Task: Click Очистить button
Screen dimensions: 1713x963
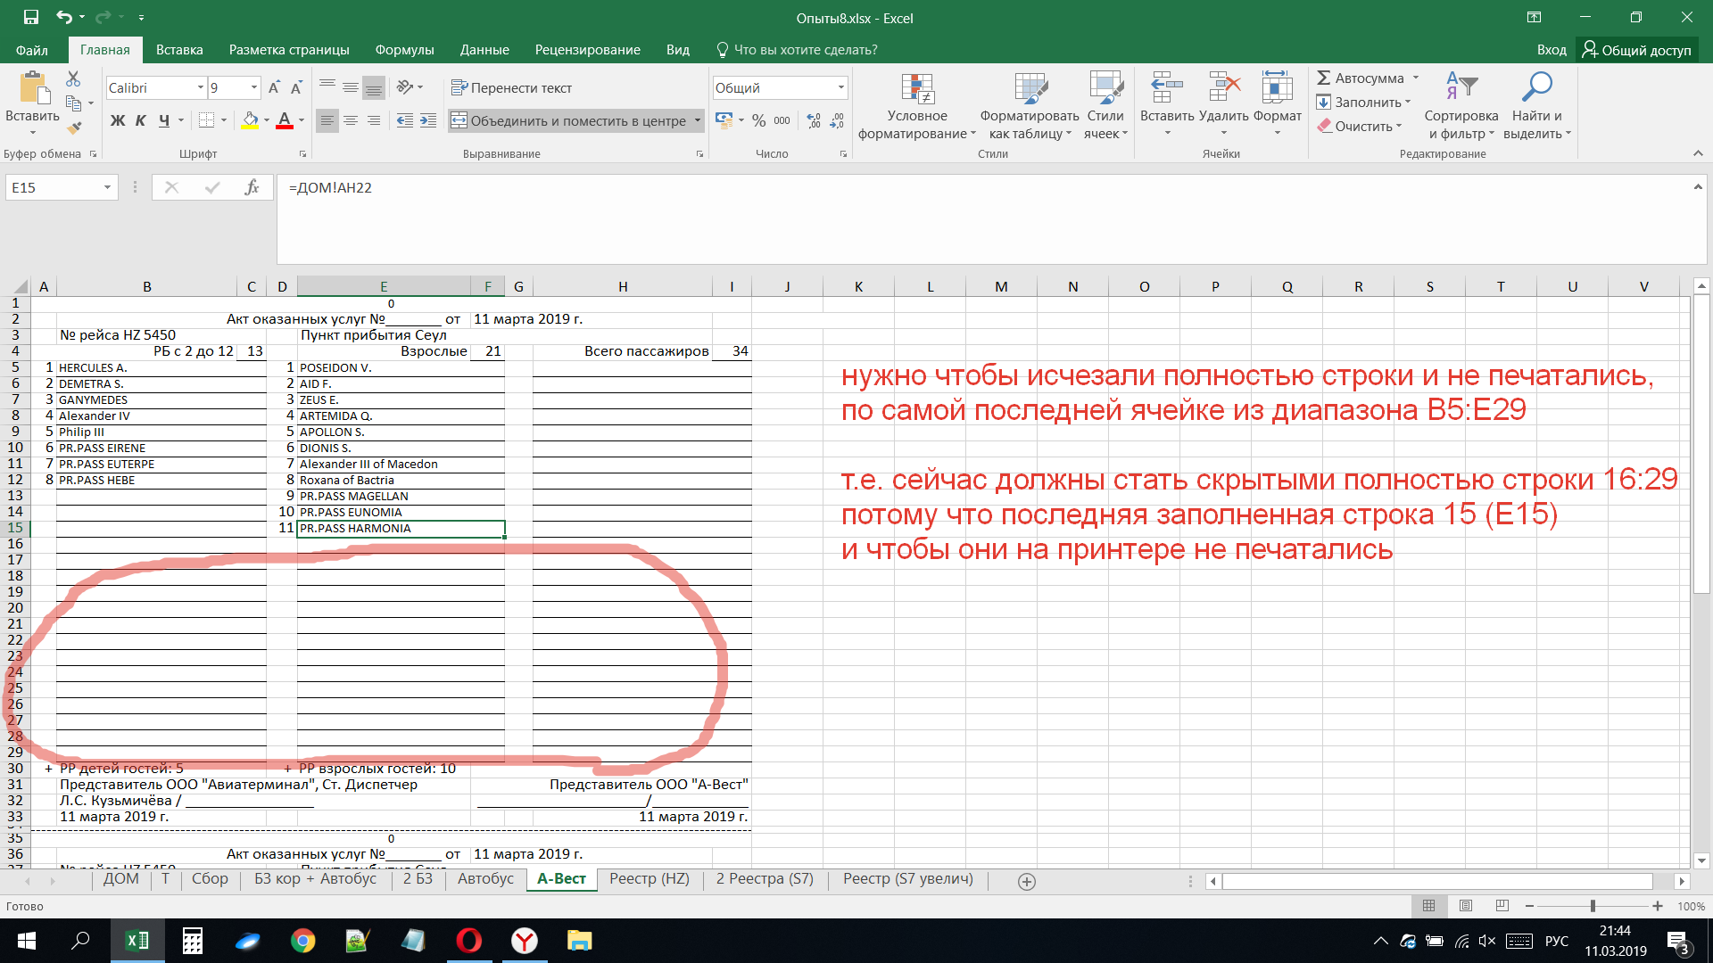Action: [x=1360, y=127]
